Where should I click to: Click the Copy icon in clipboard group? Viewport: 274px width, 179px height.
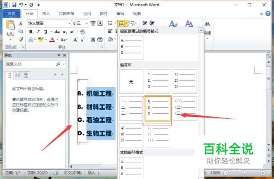[21, 31]
